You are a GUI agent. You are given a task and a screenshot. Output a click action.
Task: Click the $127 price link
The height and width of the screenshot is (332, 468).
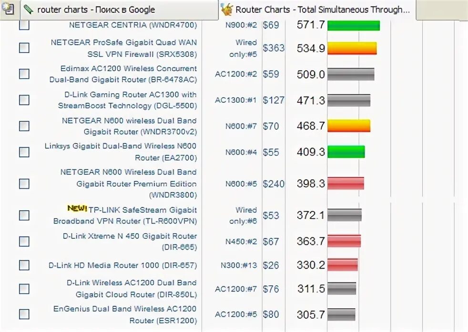[x=274, y=100]
